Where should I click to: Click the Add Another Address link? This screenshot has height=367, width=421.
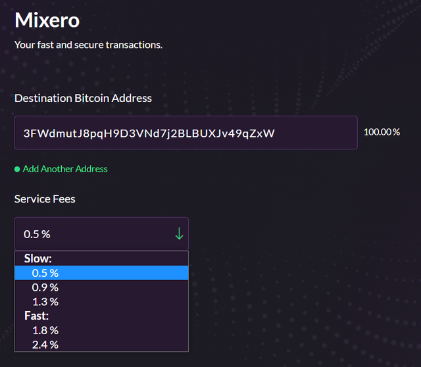[65, 169]
